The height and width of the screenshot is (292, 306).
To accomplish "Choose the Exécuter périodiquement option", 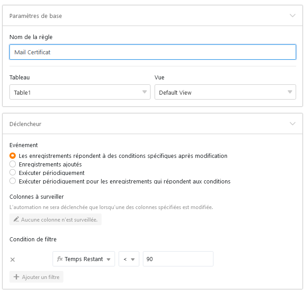I will (13, 173).
